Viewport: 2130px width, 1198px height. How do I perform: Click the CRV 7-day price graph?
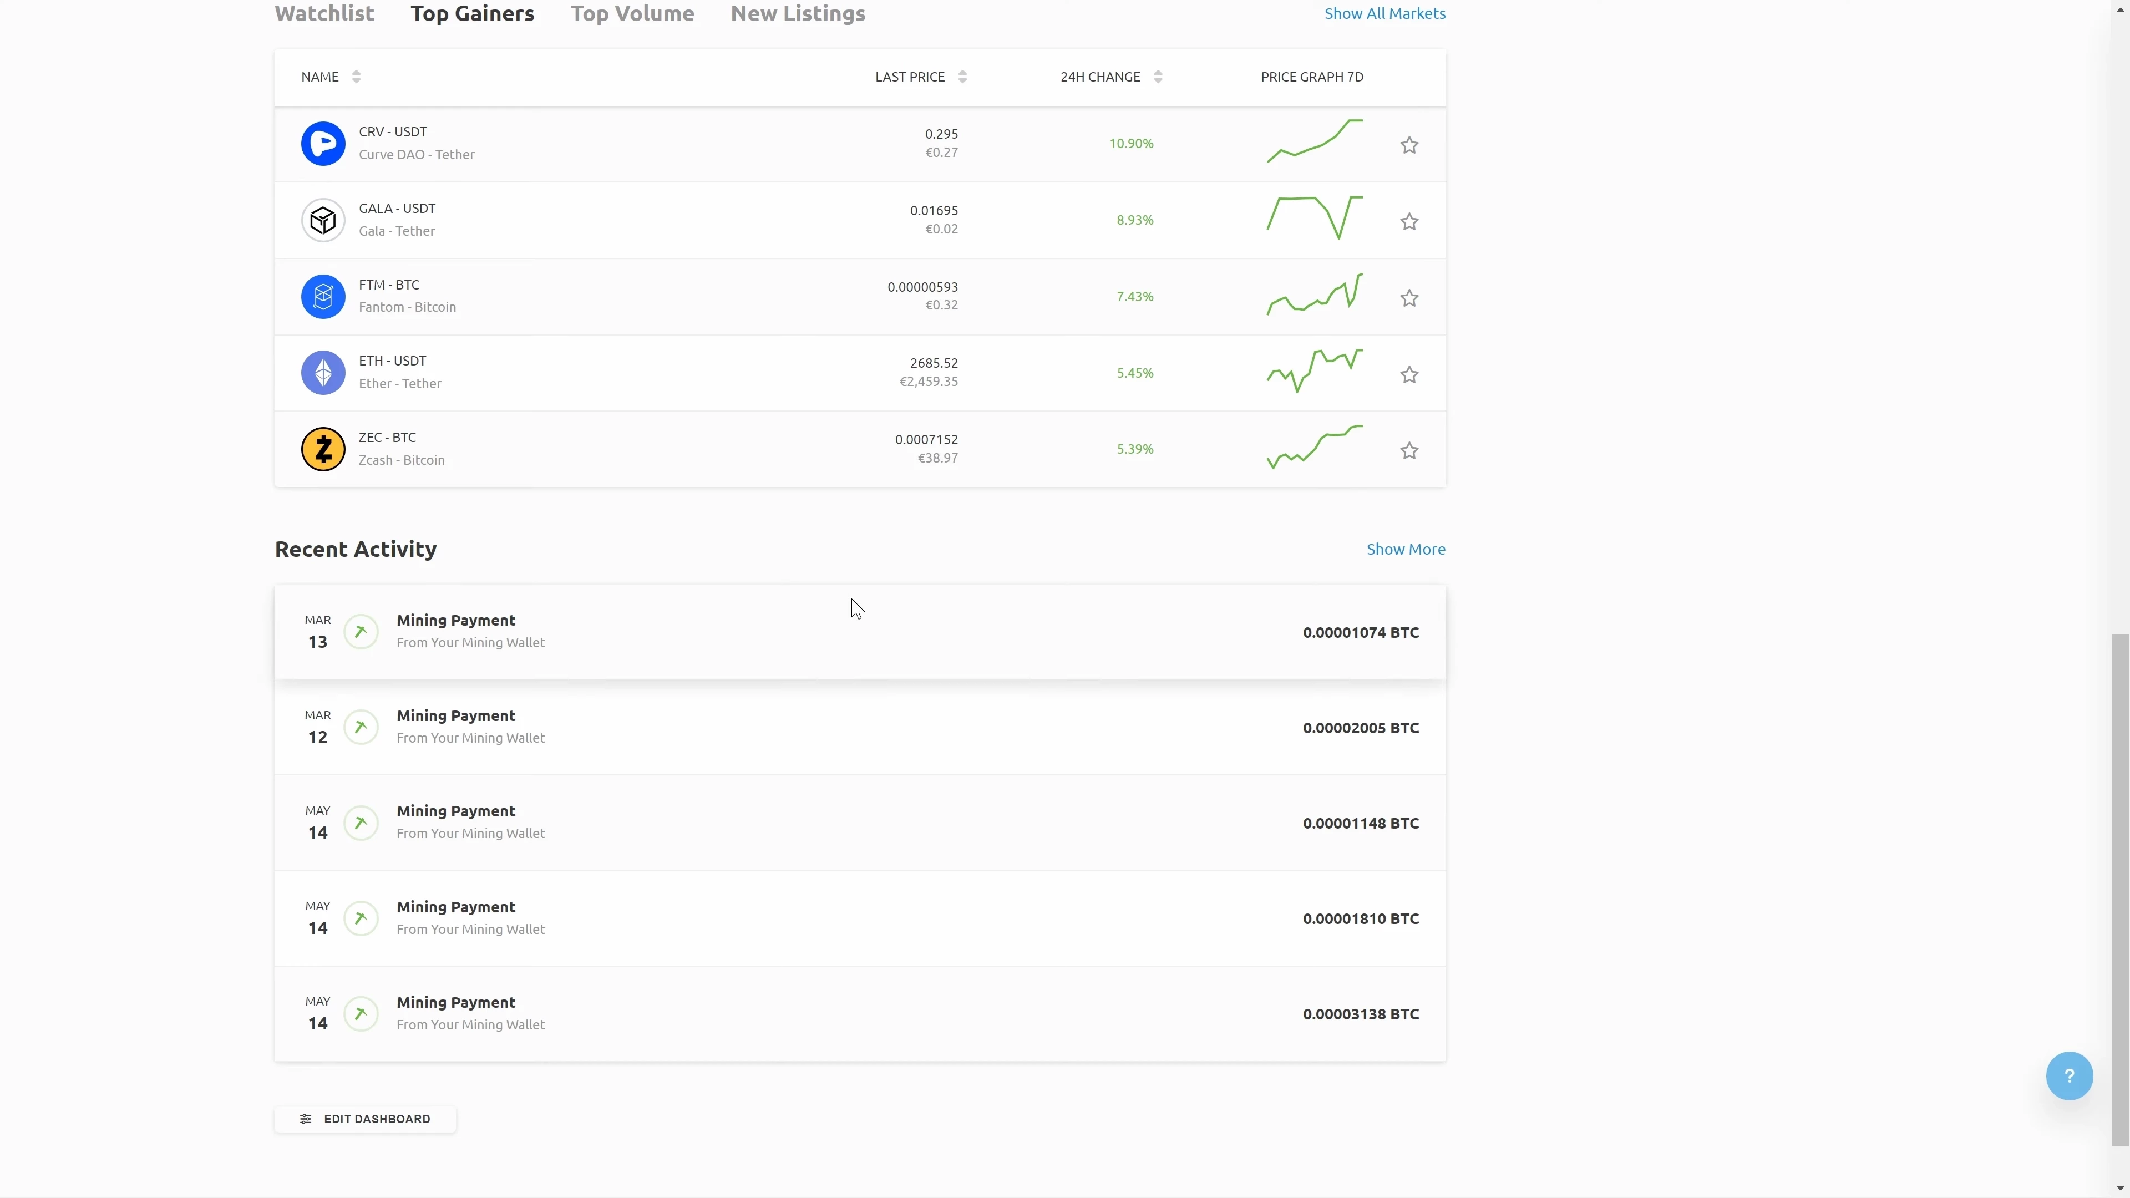[x=1315, y=141]
